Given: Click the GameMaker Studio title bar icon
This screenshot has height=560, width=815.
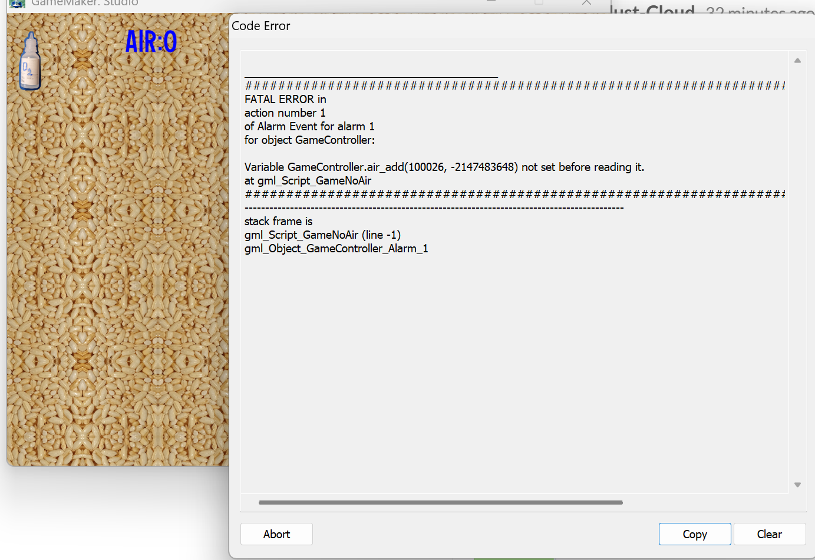Looking at the screenshot, I should pyautogui.click(x=17, y=3).
